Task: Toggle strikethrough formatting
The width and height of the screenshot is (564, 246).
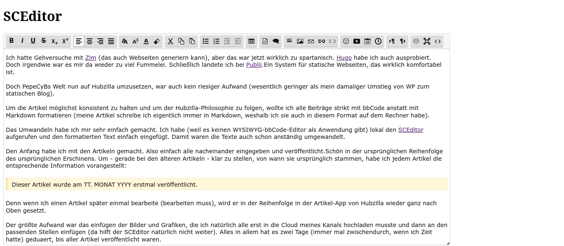Action: point(44,41)
